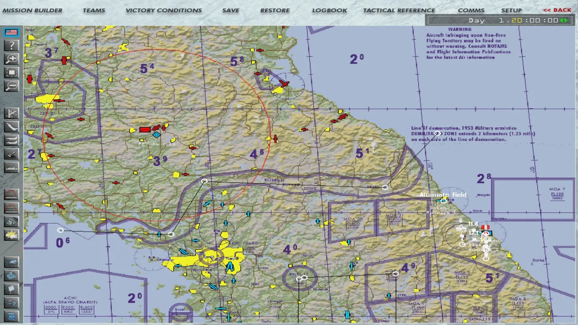Select the fit-to-view frame icon
Image resolution: width=578 pixels, height=325 pixels.
pyautogui.click(x=11, y=73)
